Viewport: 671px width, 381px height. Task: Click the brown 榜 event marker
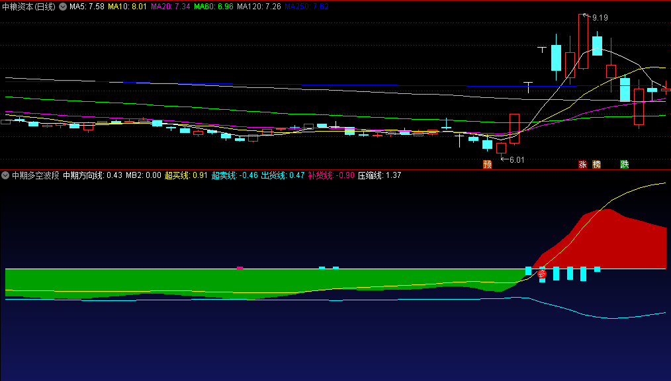pyautogui.click(x=596, y=164)
